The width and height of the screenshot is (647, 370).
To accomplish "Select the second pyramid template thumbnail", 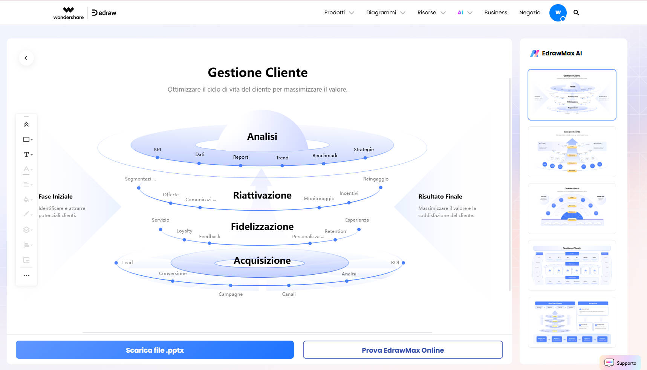I will [x=572, y=151].
